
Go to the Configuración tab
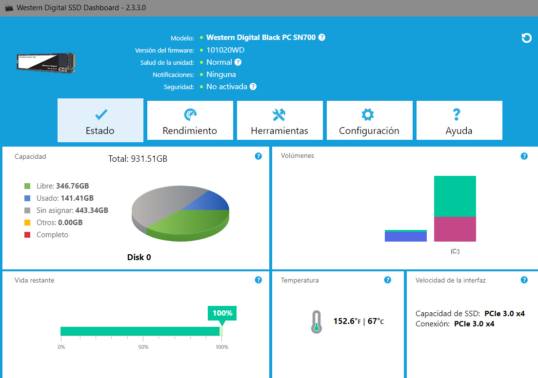tap(369, 121)
